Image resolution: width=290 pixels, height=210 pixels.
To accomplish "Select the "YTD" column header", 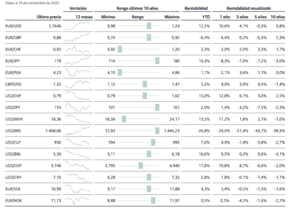I will [206, 16].
